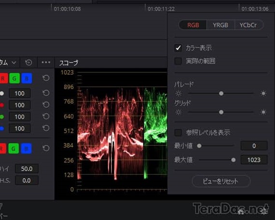275x220 pixels.
Task: Select the RGB parade mode tab
Action: pyautogui.click(x=193, y=25)
